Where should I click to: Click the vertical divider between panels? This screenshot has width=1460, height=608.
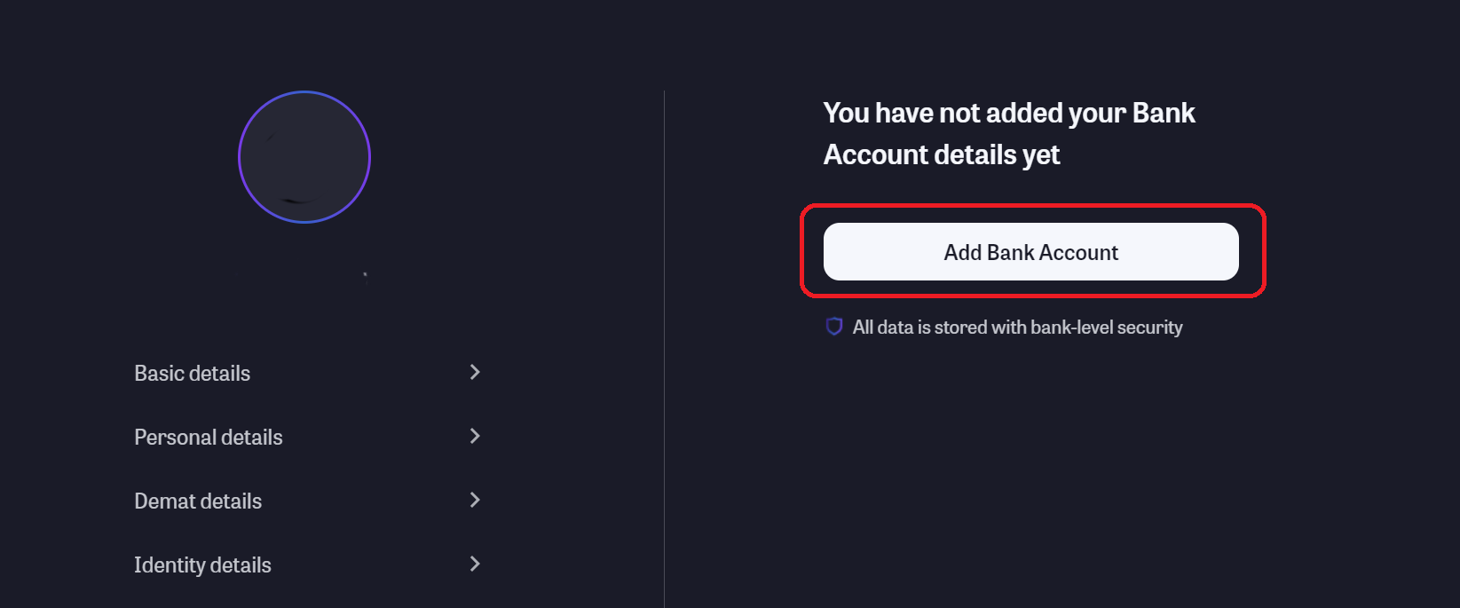pyautogui.click(x=664, y=355)
